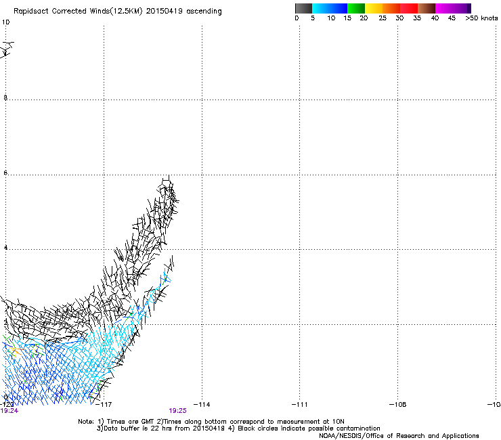Click the 19:25 swath time label
The width and height of the screenshot is (501, 440).
pyautogui.click(x=177, y=411)
